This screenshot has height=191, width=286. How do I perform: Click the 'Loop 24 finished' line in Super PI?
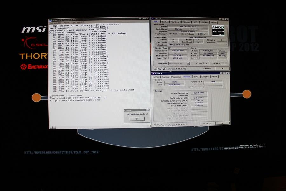81,88
